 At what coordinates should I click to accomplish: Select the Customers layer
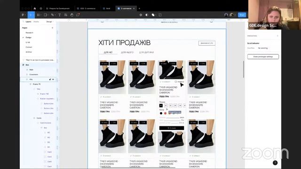tap(33, 75)
